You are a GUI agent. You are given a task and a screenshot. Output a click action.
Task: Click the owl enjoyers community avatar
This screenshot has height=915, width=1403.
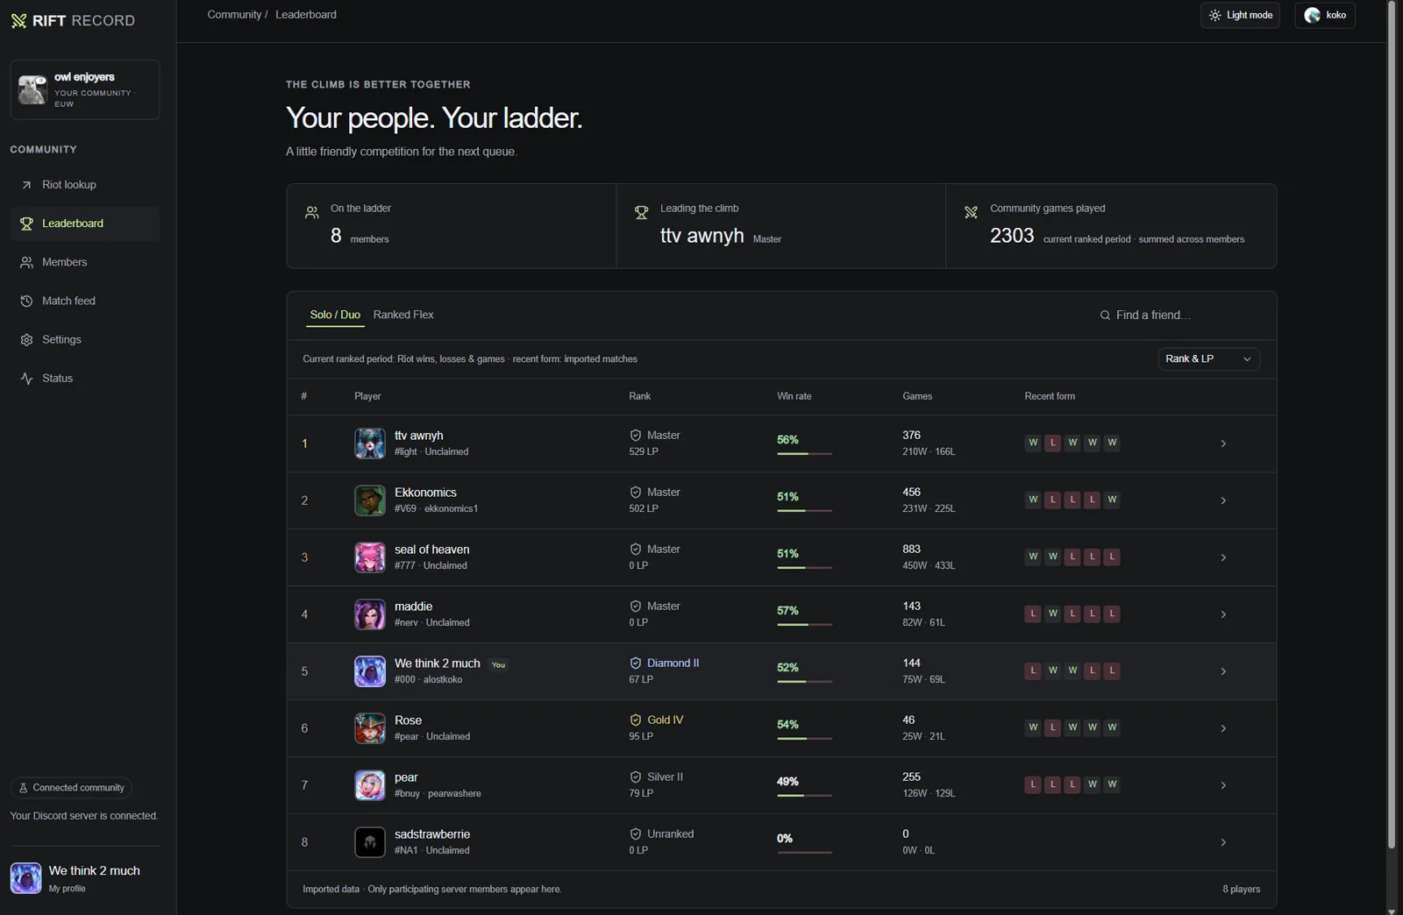pyautogui.click(x=32, y=89)
